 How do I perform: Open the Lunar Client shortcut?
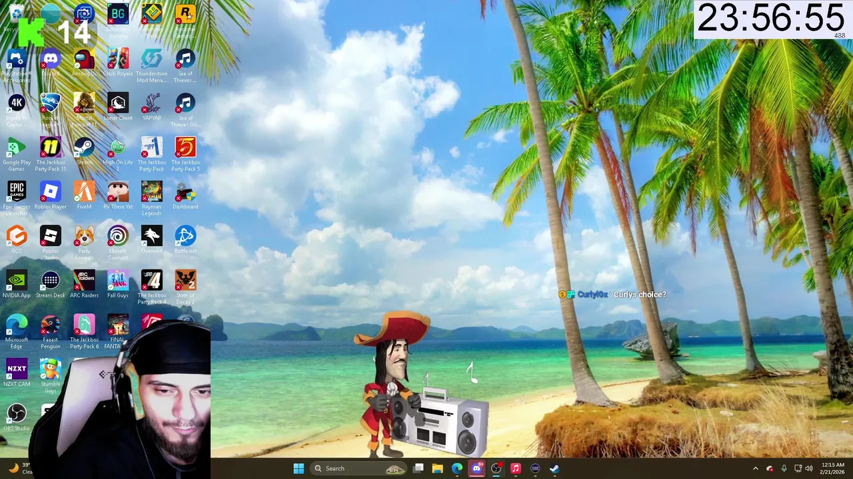(118, 107)
